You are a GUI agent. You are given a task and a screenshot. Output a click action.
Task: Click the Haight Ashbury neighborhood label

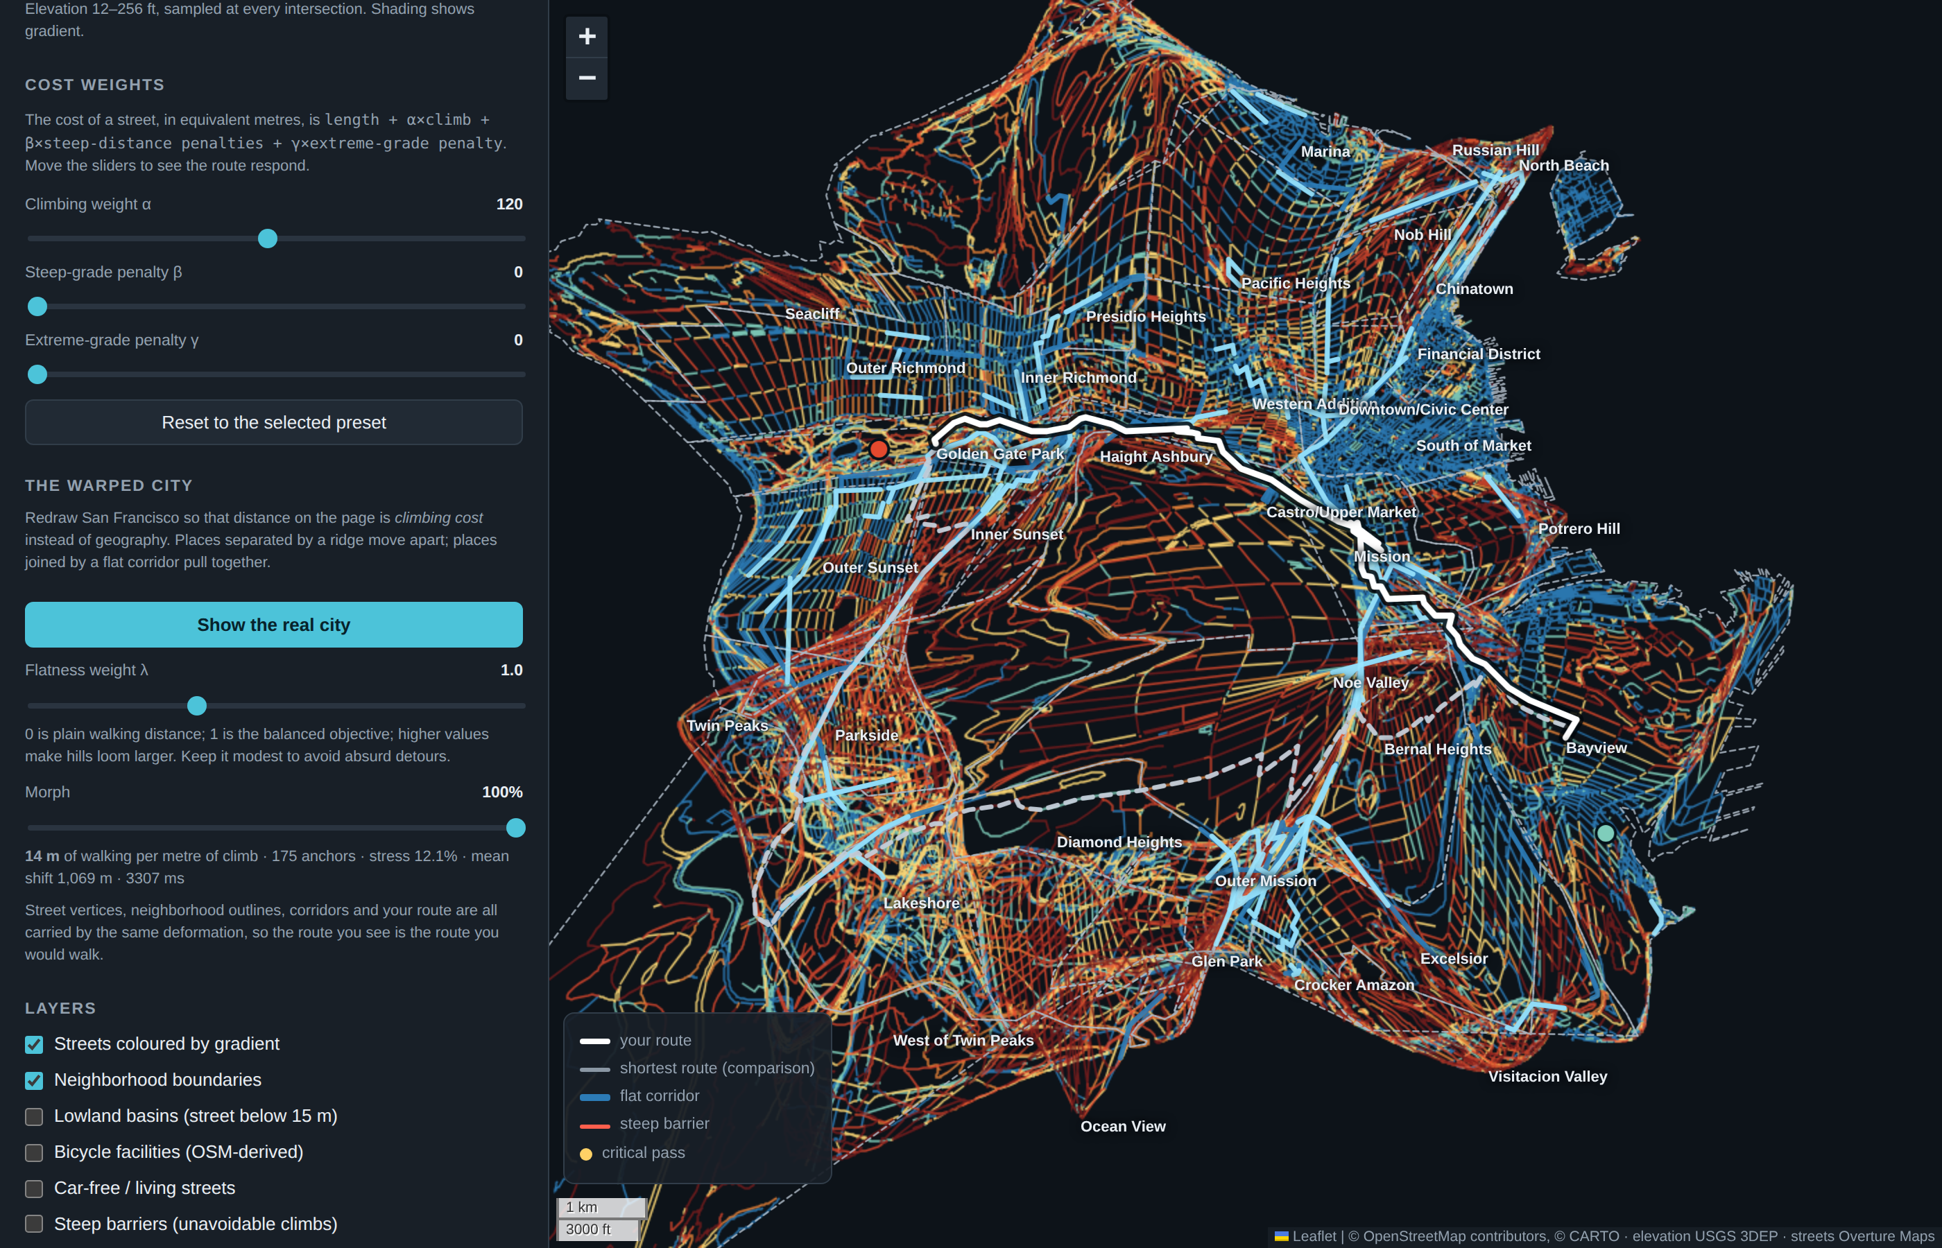(1155, 456)
